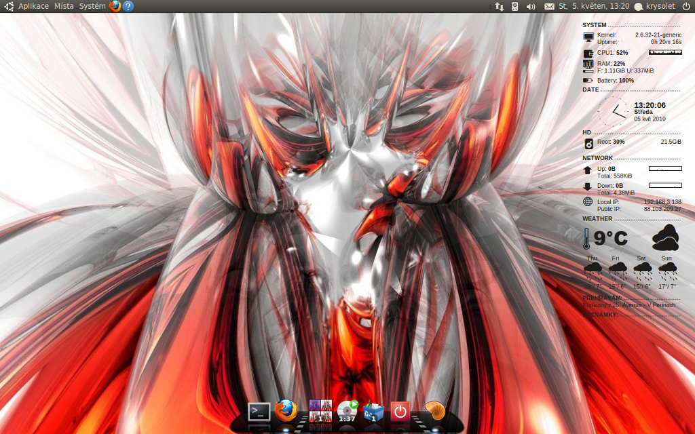695x434 pixels.
Task: Click the Sun forecast rain icon
Action: point(668,271)
